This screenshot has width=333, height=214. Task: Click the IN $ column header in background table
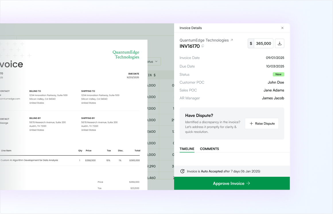point(152,75)
